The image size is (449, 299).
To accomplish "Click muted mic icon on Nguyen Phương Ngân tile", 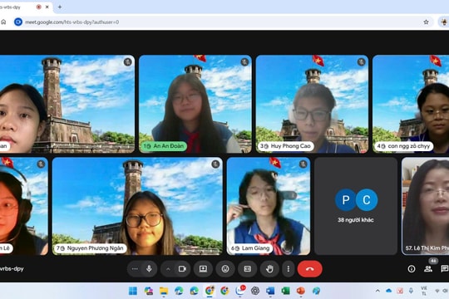I will [215, 164].
